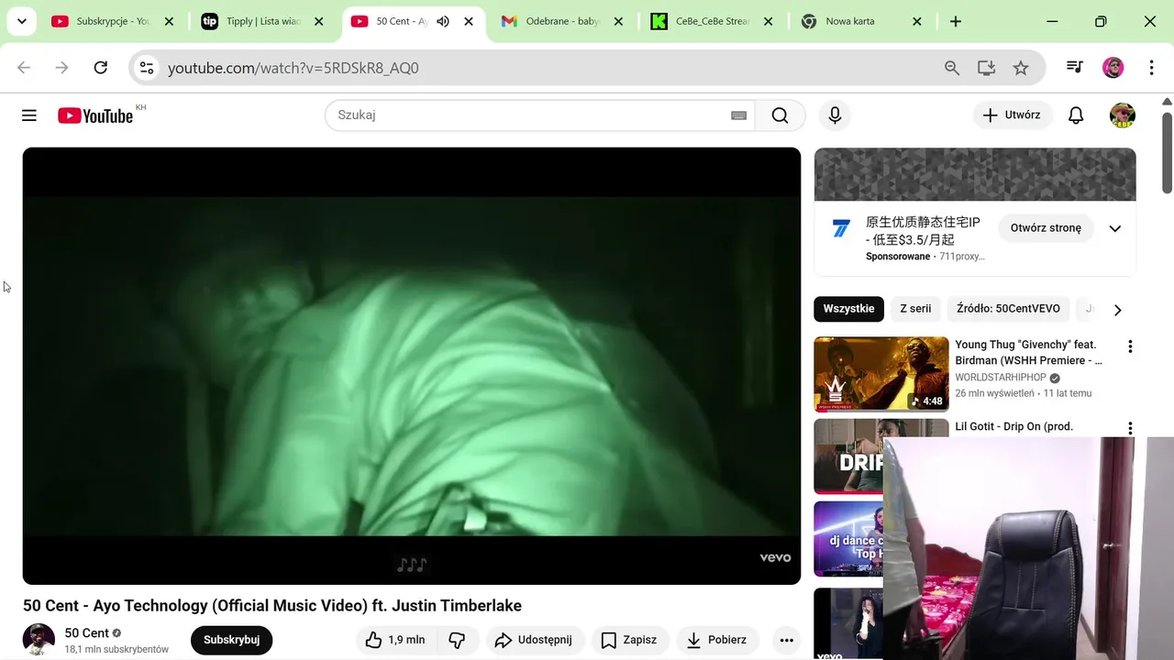Open Lil Gotit - Drip On title
This screenshot has height=660, width=1174.
pos(1013,426)
